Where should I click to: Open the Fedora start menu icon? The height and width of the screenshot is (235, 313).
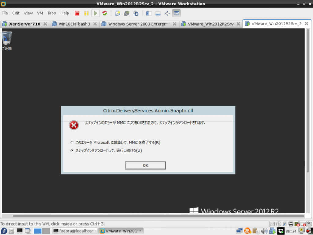pos(4,231)
